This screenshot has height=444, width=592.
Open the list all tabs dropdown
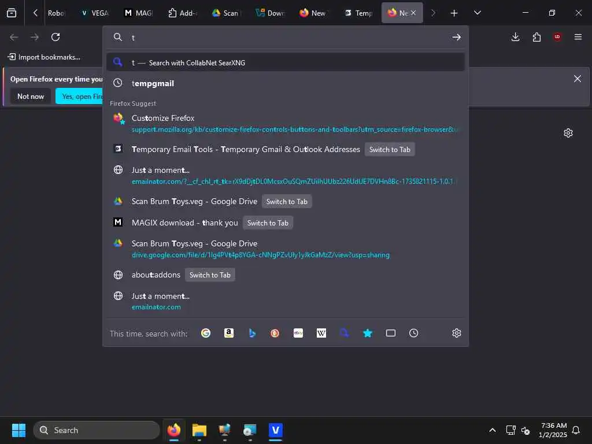477,13
